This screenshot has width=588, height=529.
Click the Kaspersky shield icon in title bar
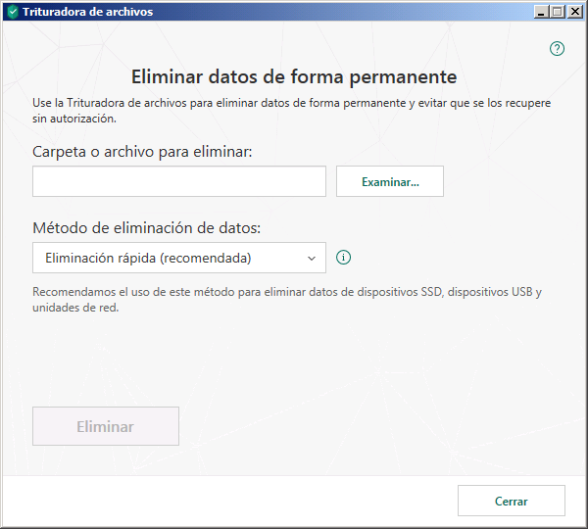click(x=13, y=12)
